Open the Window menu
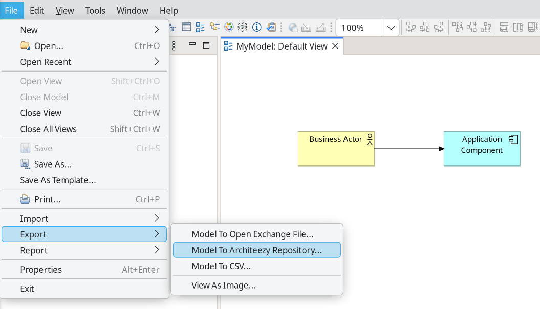This screenshot has width=540, height=309. [132, 10]
